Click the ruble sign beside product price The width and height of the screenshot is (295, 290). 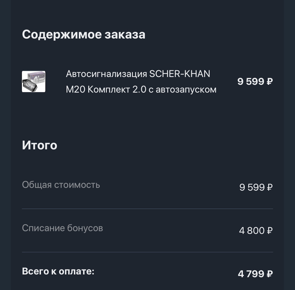269,82
